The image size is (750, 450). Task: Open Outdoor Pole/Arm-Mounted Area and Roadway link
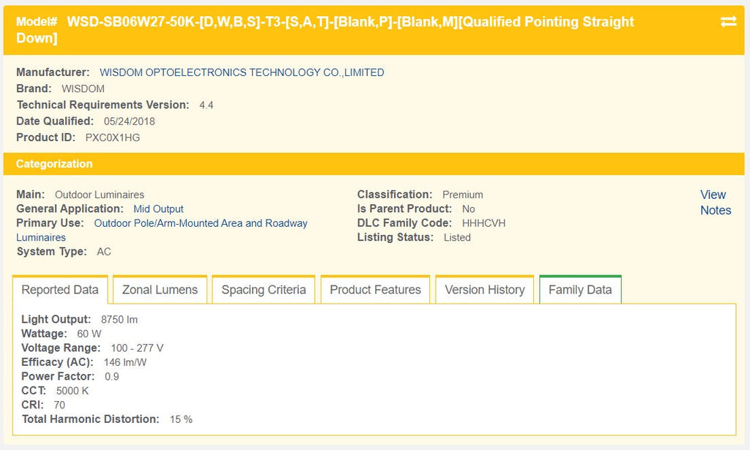pyautogui.click(x=201, y=223)
